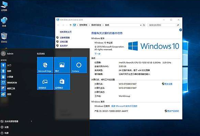Select 控制面板 in the breadcrumb path
This screenshot has width=200, height=136.
click(x=83, y=25)
